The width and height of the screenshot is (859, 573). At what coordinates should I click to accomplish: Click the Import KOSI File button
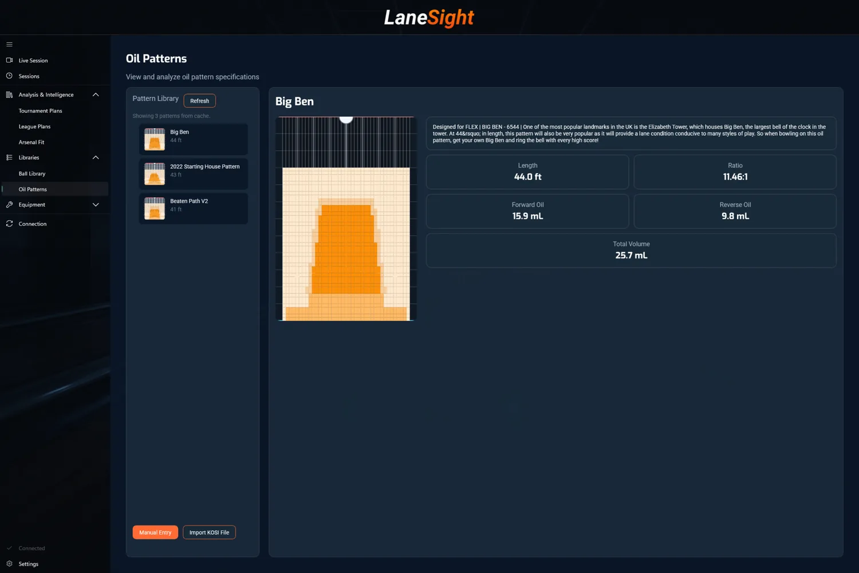[x=209, y=532]
